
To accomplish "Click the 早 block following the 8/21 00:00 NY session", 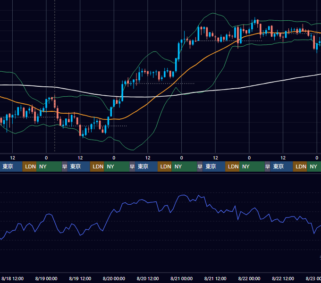I will pos(200,166).
